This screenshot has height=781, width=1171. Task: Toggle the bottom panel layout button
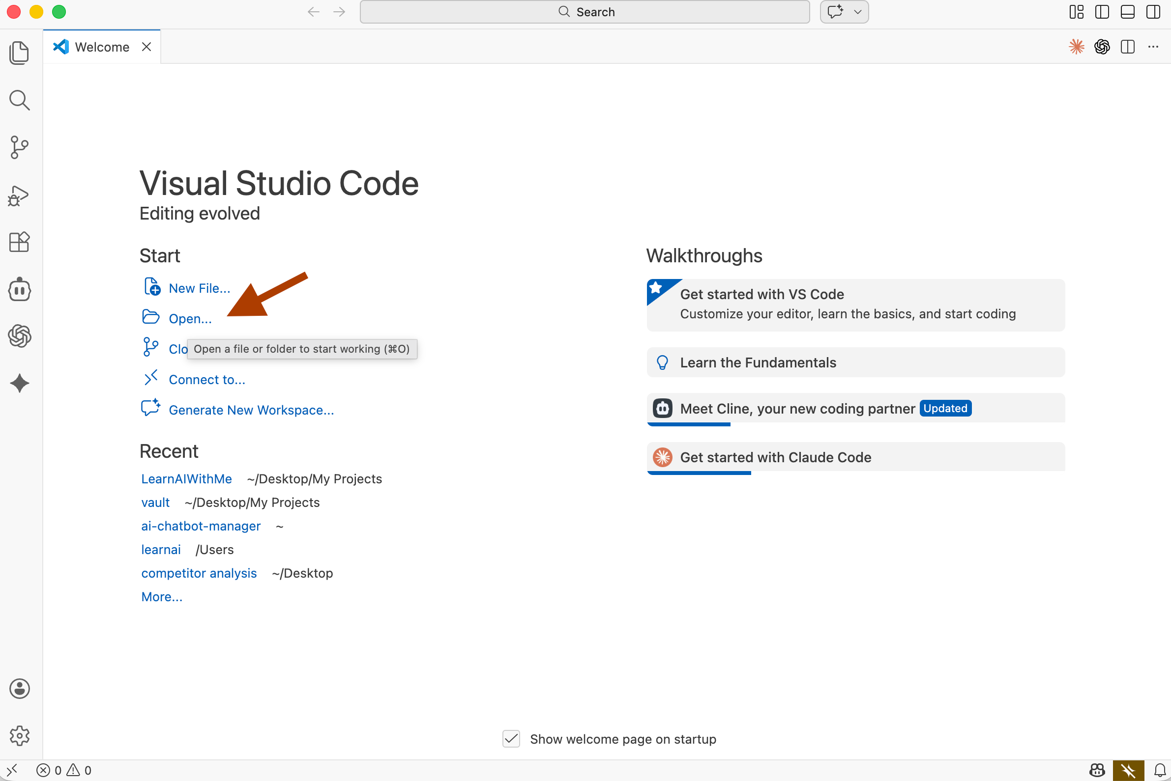(1127, 12)
